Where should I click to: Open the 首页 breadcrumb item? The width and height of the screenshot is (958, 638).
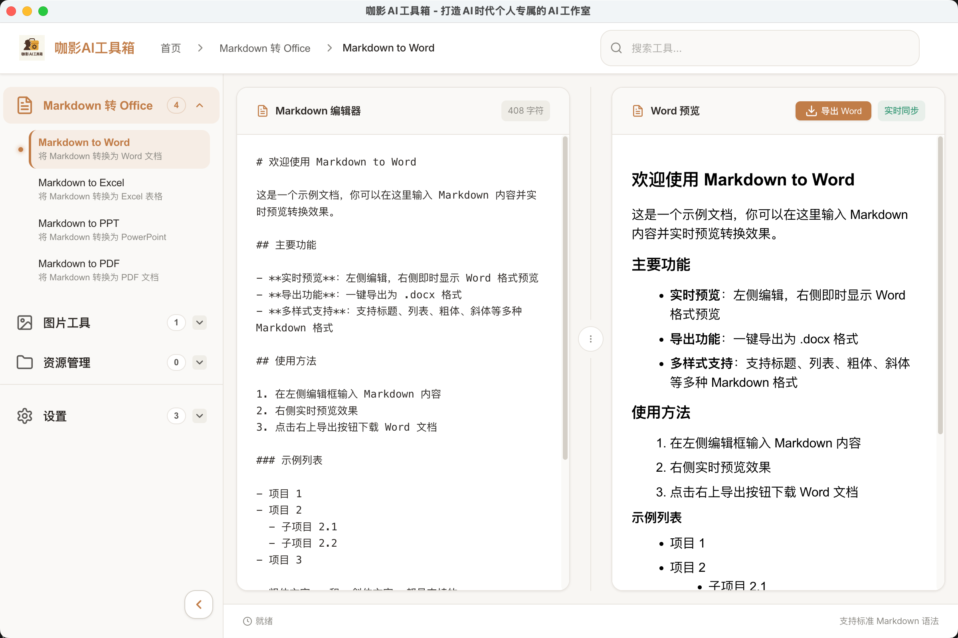[170, 48]
